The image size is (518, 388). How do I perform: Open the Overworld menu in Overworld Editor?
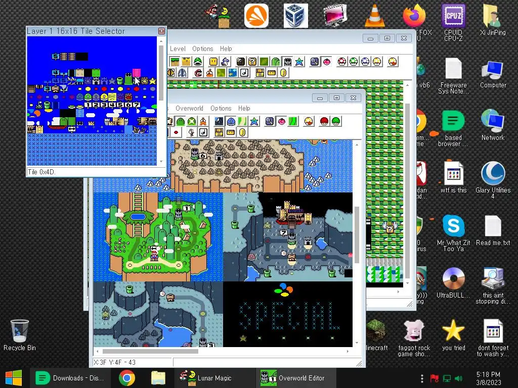(189, 108)
